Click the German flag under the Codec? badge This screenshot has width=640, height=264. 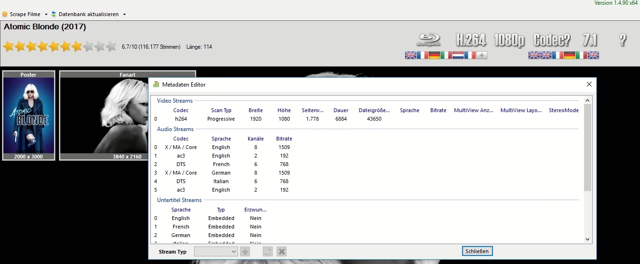coord(570,55)
